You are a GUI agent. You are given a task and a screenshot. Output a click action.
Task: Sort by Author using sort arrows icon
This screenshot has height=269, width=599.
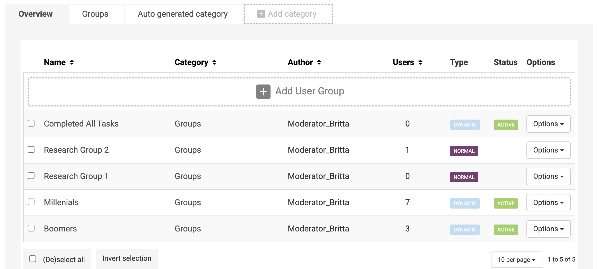click(319, 62)
